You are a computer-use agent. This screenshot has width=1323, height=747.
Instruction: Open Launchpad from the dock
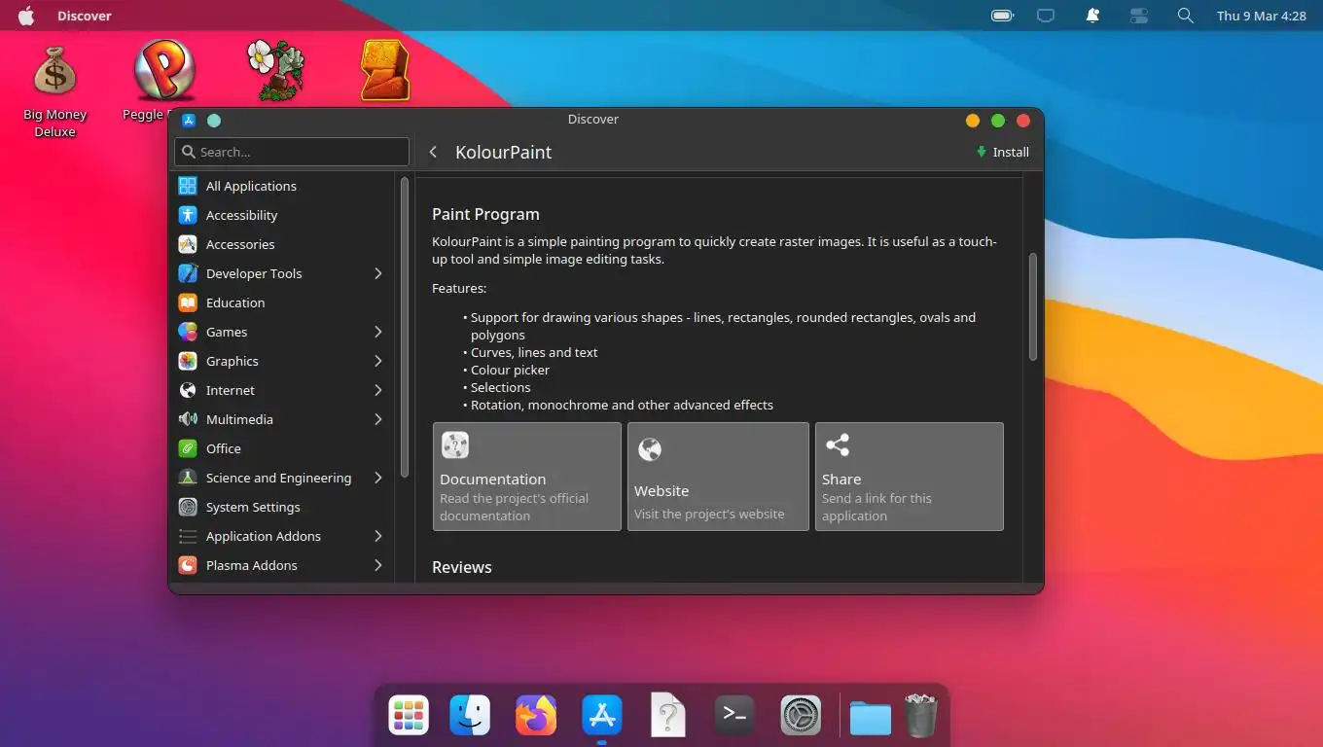pos(409,716)
